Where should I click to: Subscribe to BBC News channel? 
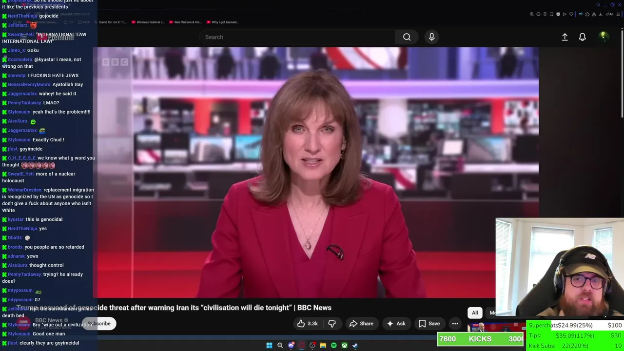click(x=99, y=324)
